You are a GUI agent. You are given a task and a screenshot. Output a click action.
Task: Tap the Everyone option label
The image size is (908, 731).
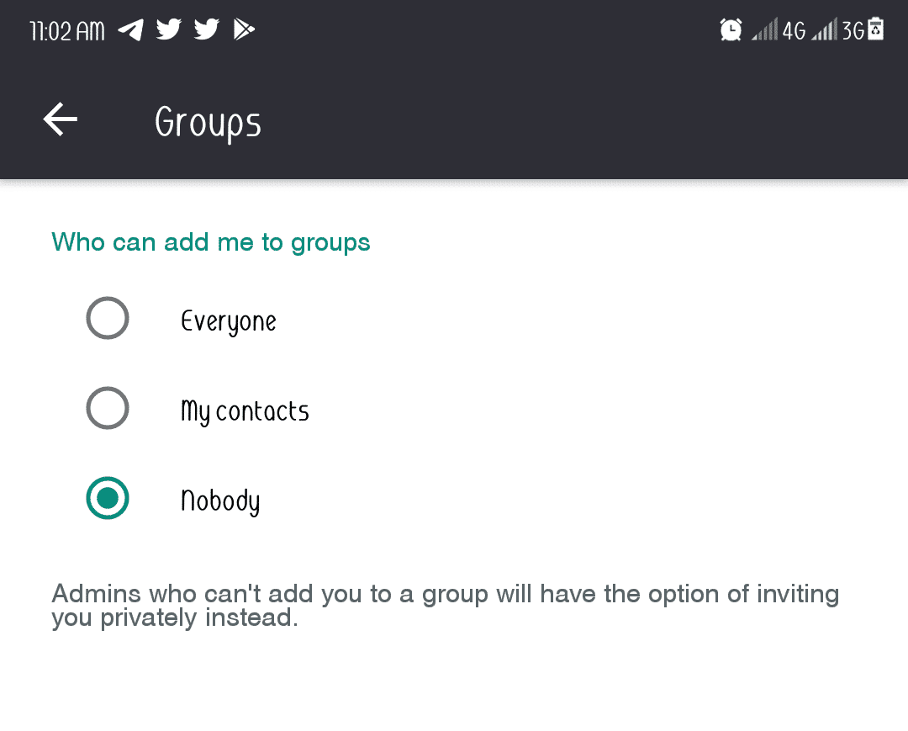[x=229, y=321]
